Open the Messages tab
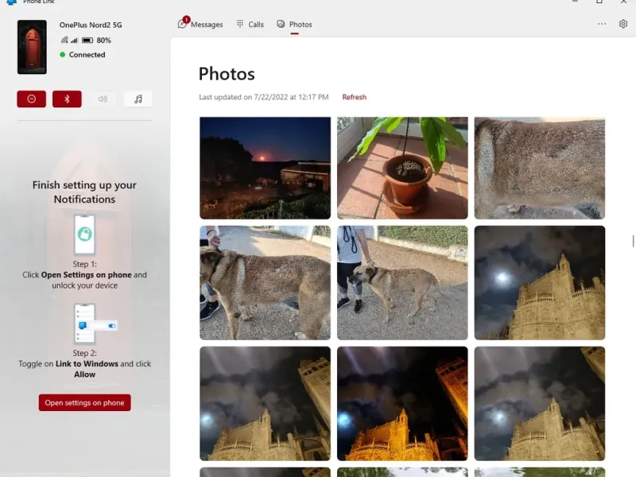 200,25
